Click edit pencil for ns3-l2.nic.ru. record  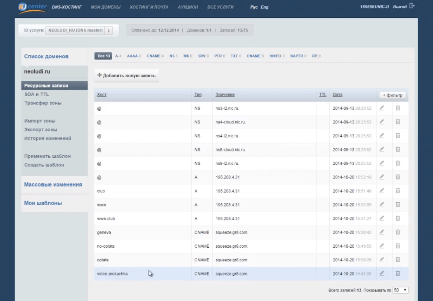[382, 108]
